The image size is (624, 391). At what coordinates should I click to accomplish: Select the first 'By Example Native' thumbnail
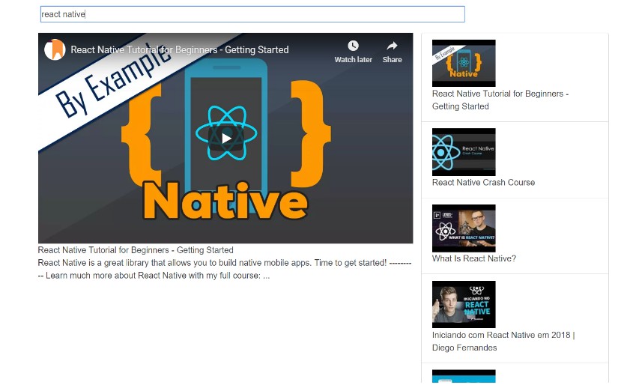(464, 63)
